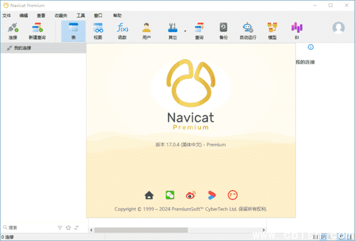
Task: Open the 文件 menu
Action: point(7,16)
